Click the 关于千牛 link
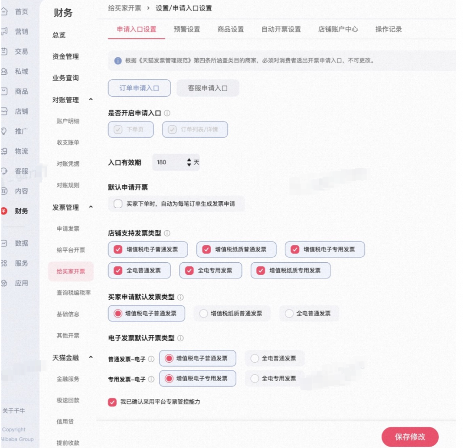 pos(14,410)
